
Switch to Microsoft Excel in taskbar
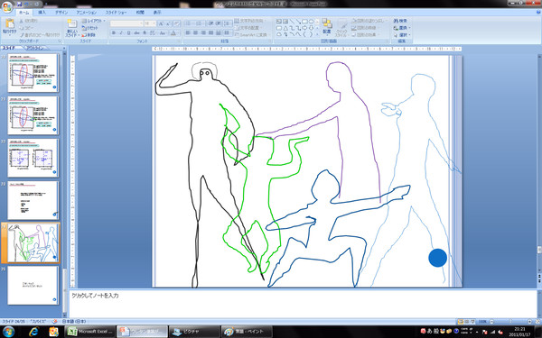coord(90,332)
